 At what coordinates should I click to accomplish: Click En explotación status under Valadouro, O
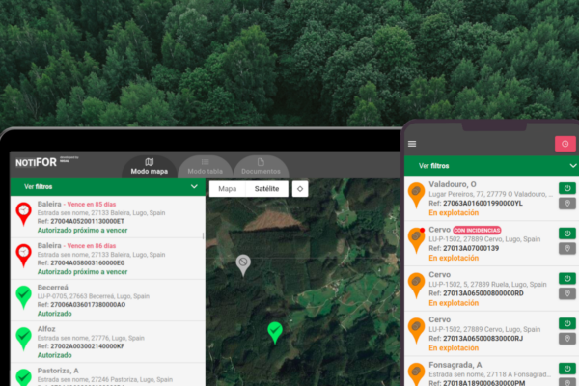(x=454, y=212)
